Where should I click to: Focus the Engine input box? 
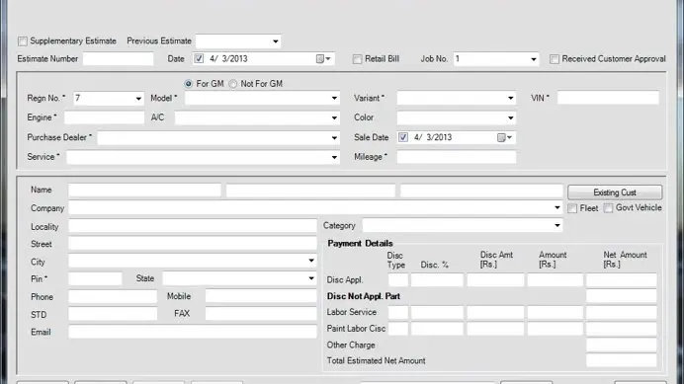pyautogui.click(x=104, y=117)
